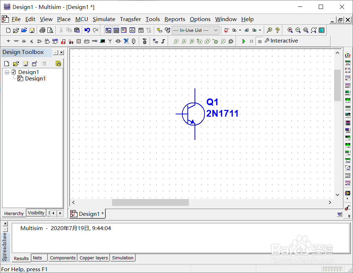This screenshot has height=273, width=353.
Task: Place a CMOS logic component
Action: [x=55, y=41]
